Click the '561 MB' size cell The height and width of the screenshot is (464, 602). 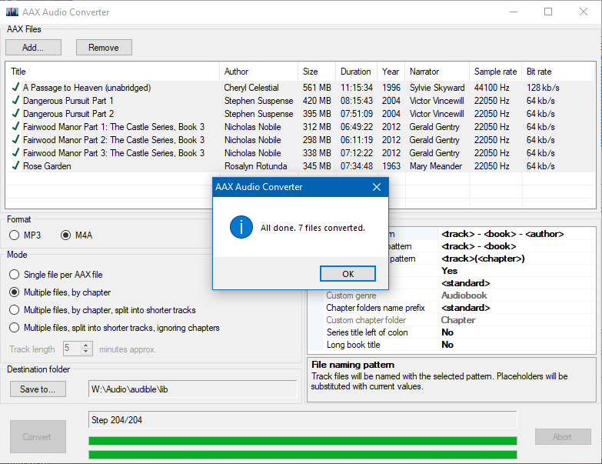coord(317,88)
